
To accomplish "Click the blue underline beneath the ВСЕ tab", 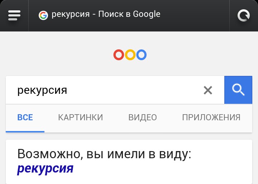I will [25, 131].
